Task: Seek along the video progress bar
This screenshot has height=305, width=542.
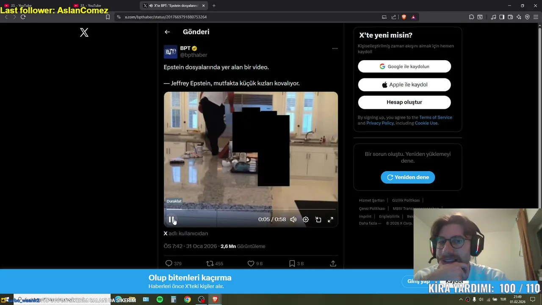Action: (251, 209)
